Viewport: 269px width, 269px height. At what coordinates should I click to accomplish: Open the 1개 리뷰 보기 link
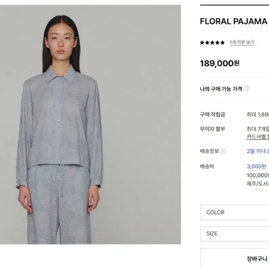[242, 42]
